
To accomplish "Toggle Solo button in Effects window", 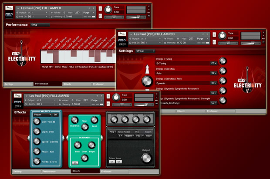I will tap(108, 96).
